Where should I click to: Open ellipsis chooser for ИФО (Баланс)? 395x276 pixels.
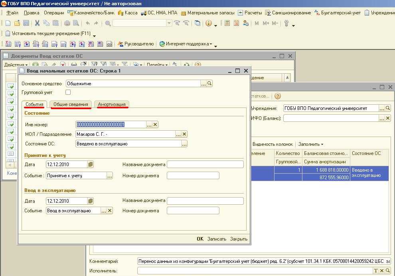pyautogui.click(x=382, y=118)
